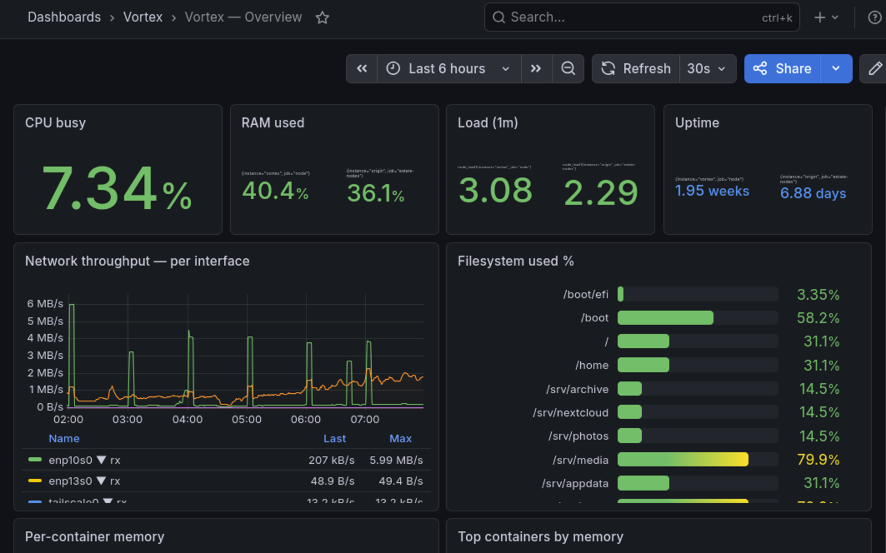Image resolution: width=886 pixels, height=553 pixels.
Task: Click the /boot filesystem usage bar
Action: click(x=698, y=318)
